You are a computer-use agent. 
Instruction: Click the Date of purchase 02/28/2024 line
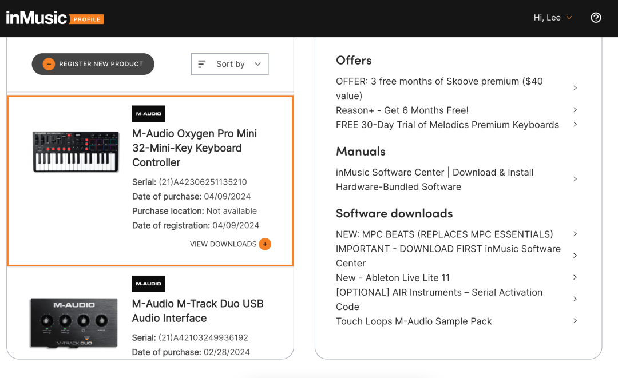point(191,352)
